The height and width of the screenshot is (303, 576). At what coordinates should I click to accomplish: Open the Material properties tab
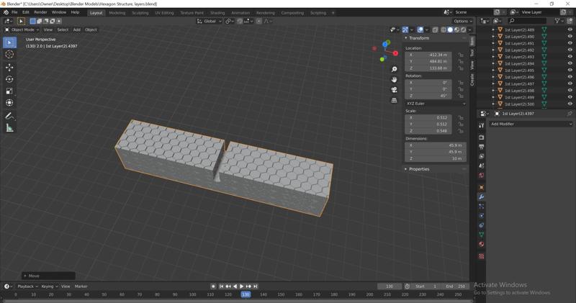(481, 244)
